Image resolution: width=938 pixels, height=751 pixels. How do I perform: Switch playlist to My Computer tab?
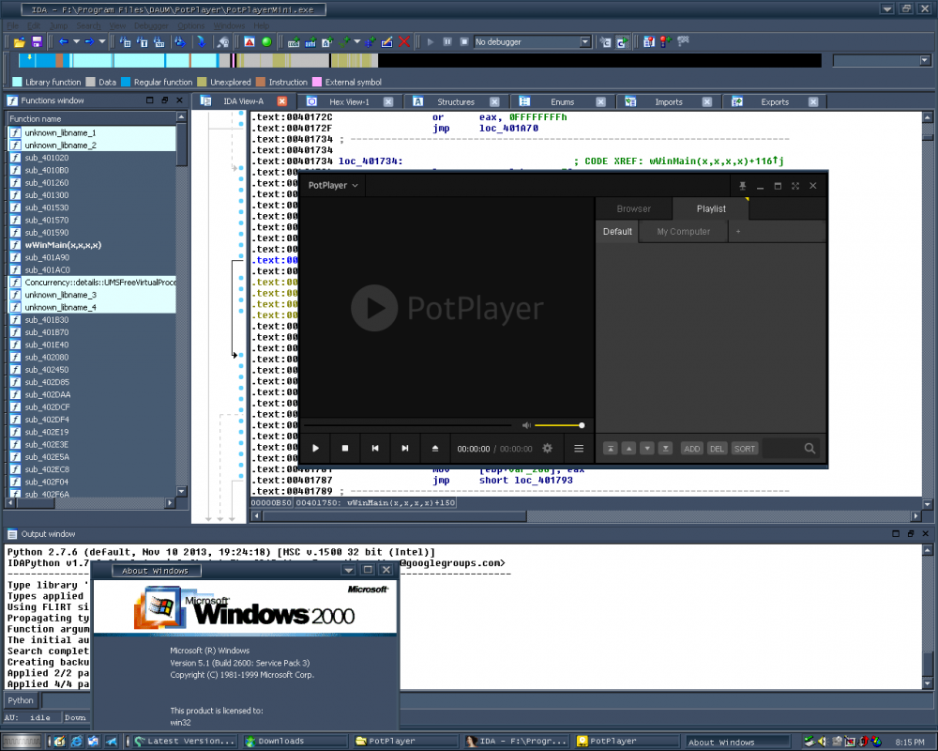click(683, 231)
